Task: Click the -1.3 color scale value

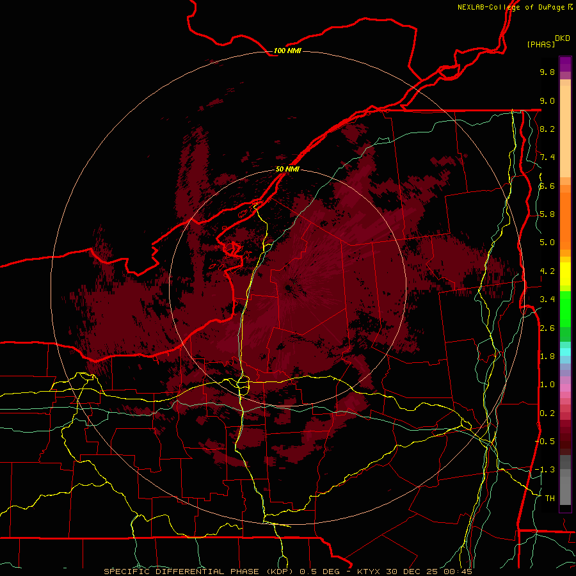Action: [x=545, y=470]
